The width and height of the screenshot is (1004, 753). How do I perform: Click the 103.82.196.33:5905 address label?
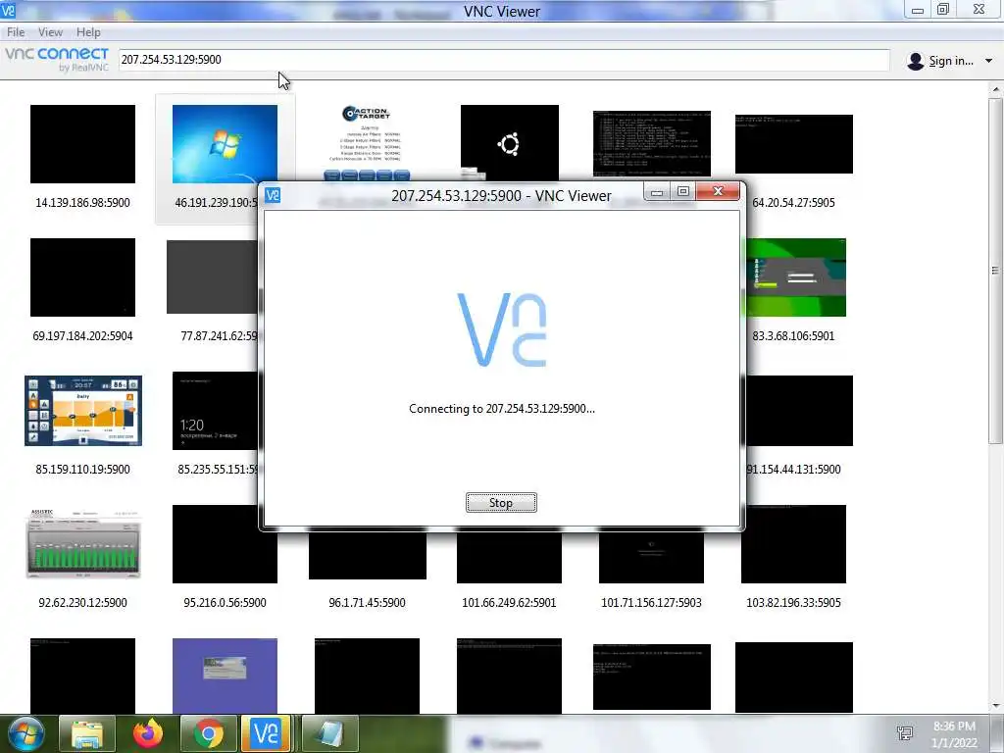tap(793, 603)
